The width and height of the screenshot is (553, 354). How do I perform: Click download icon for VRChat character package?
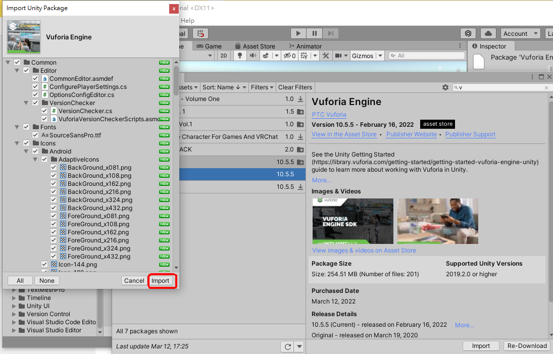300,137
